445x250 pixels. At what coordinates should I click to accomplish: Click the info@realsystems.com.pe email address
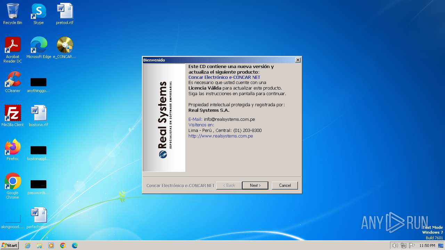coord(229,119)
